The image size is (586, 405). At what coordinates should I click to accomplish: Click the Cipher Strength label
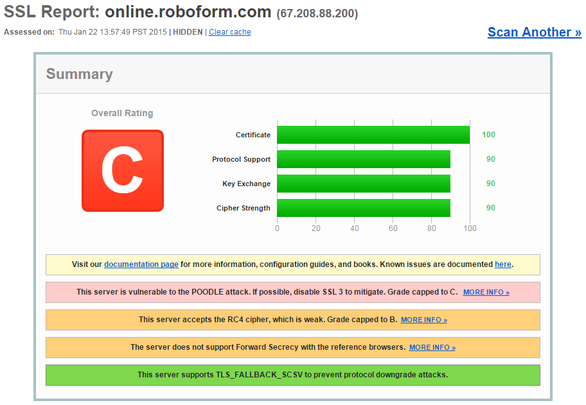click(243, 208)
